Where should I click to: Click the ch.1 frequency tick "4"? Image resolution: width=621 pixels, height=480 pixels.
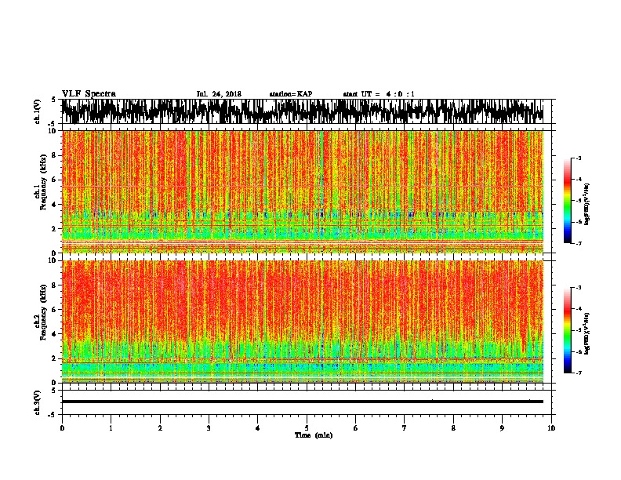click(55, 205)
